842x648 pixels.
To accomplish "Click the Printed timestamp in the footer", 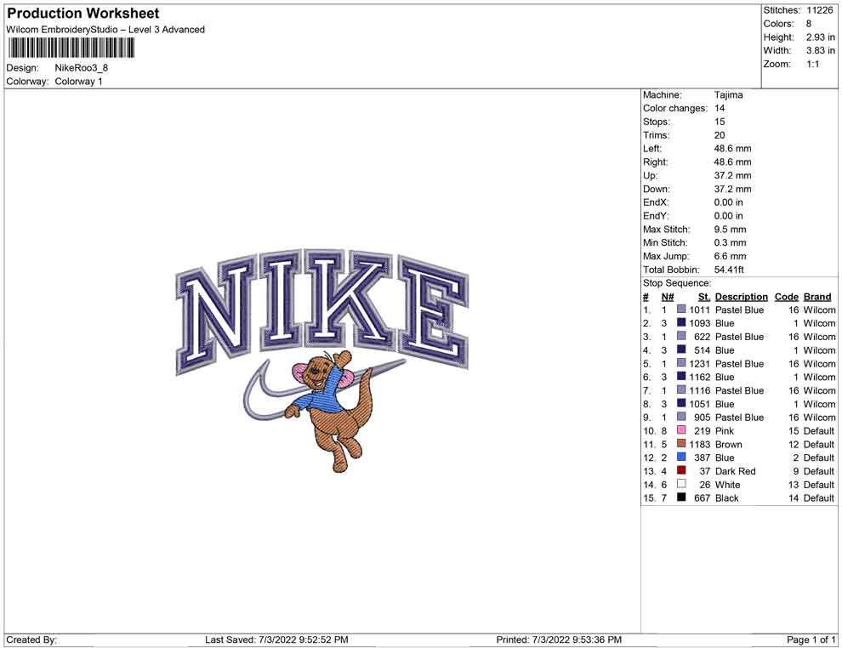I will tap(559, 639).
